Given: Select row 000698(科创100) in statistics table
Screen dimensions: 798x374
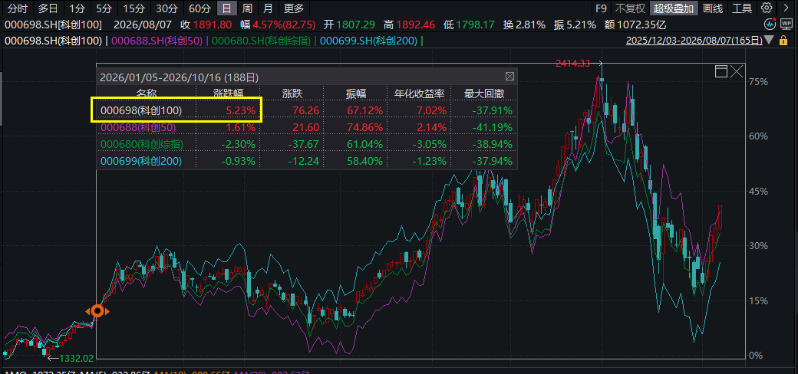Looking at the screenshot, I should 307,110.
